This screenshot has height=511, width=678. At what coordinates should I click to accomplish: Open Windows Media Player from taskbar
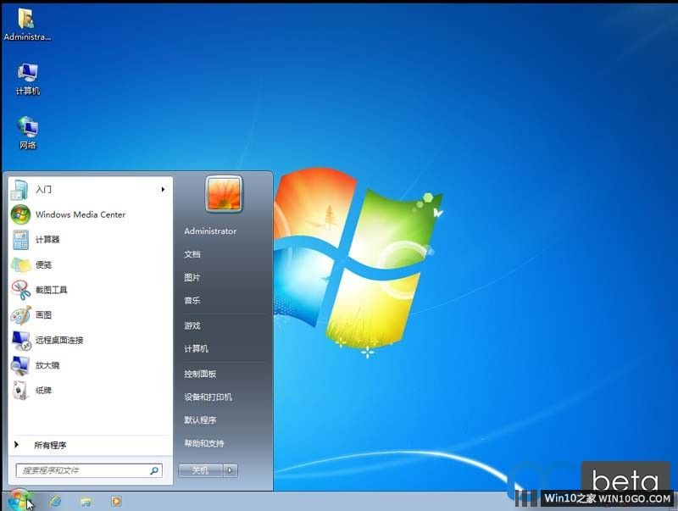[116, 501]
